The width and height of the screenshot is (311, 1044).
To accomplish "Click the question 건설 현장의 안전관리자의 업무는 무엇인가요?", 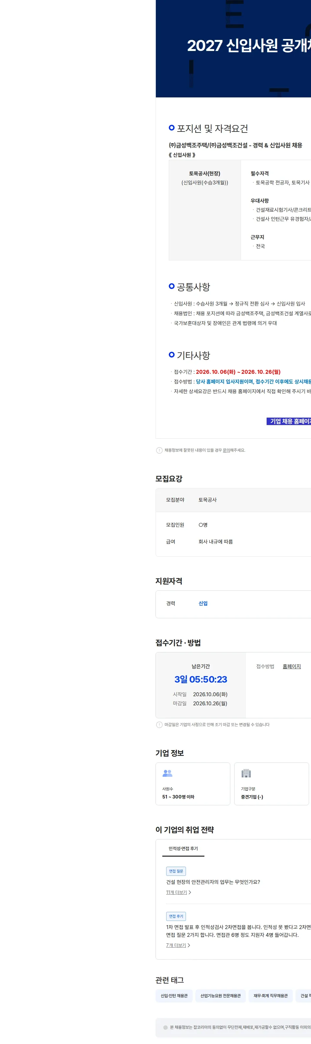I will (213, 882).
